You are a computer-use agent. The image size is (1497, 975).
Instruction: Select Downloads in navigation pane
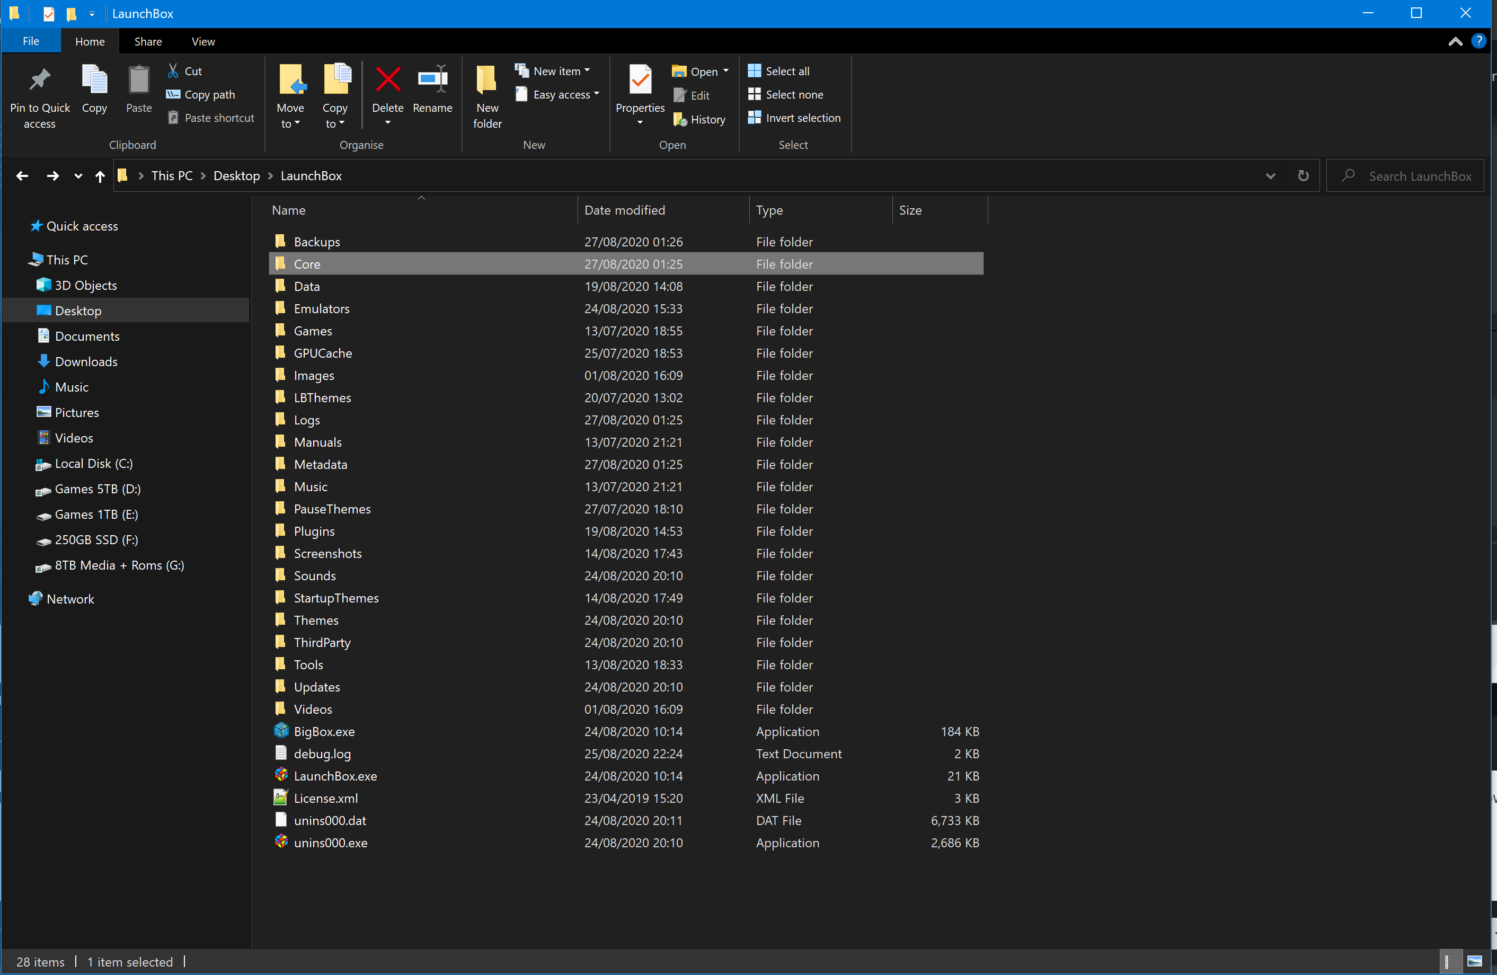86,362
